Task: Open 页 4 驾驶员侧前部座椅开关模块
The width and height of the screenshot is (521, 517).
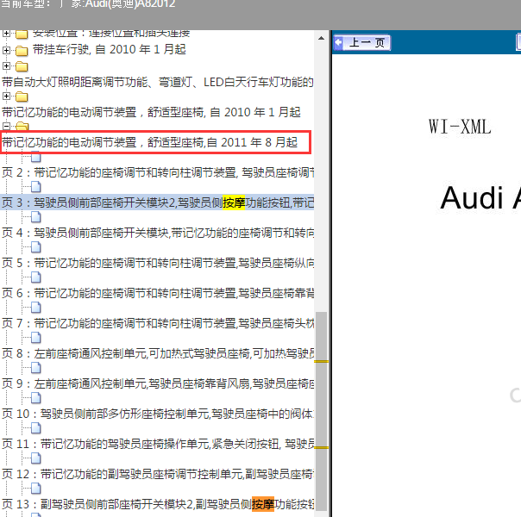Action: click(158, 233)
